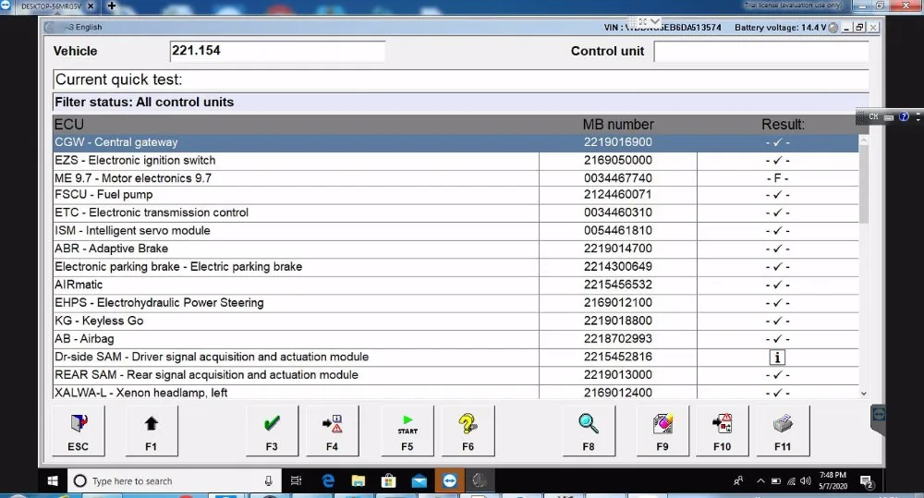
Task: Click the F4 fault codes button
Action: (333, 431)
